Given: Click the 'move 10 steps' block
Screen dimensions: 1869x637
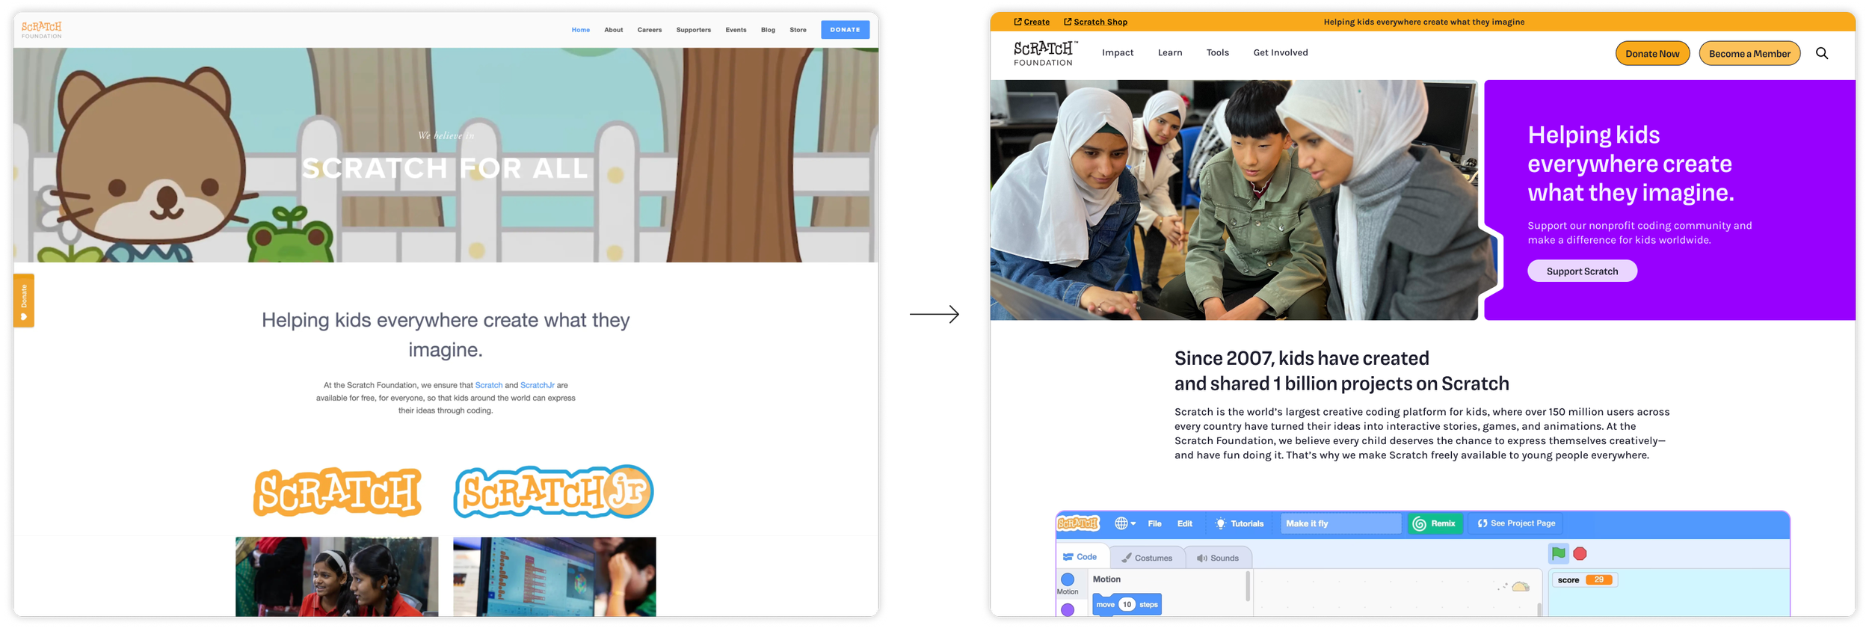Looking at the screenshot, I should (1127, 604).
